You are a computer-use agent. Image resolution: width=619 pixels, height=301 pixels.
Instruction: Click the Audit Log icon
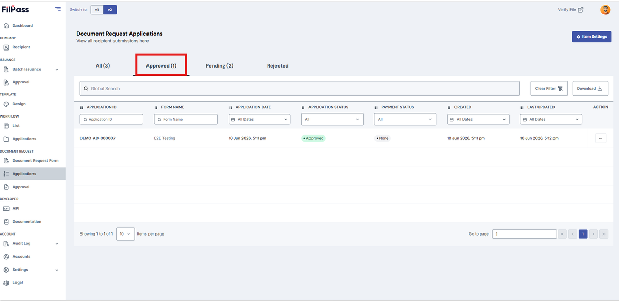click(x=6, y=244)
